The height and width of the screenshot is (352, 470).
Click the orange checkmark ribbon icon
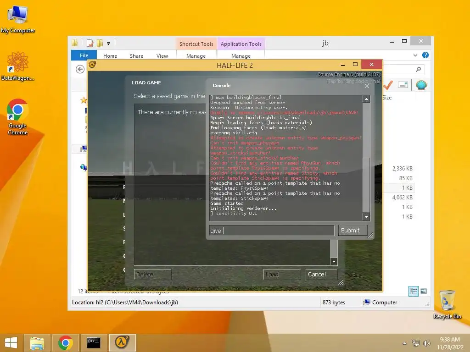(388, 85)
